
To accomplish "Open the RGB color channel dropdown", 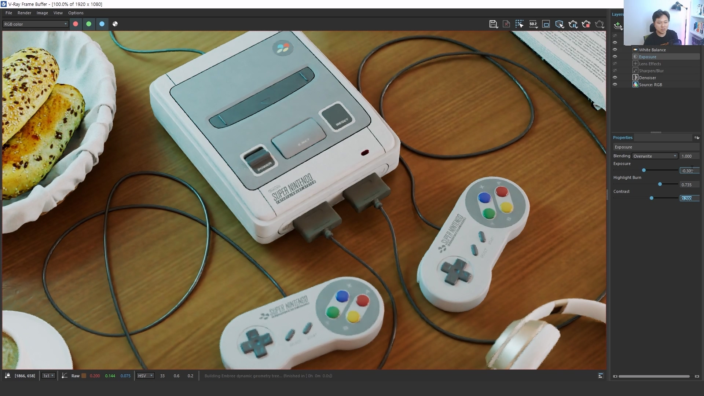I will [x=36, y=24].
